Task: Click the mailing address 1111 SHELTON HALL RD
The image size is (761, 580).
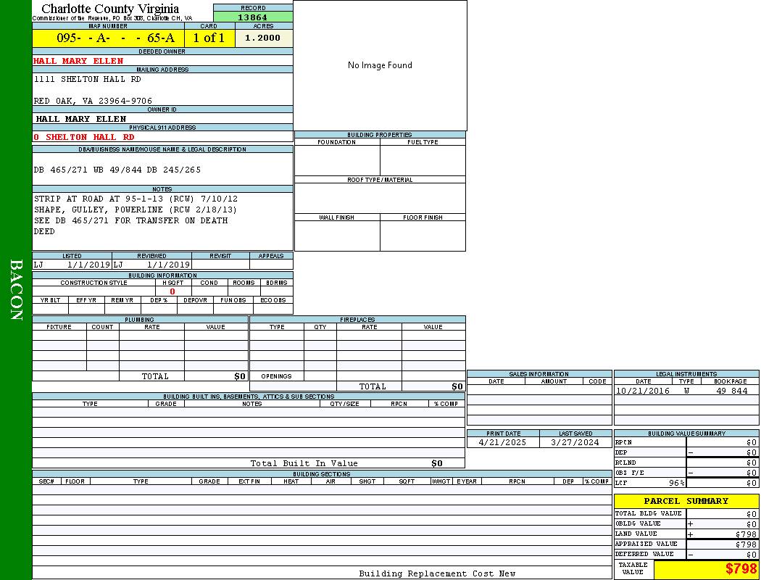Action: [88, 79]
